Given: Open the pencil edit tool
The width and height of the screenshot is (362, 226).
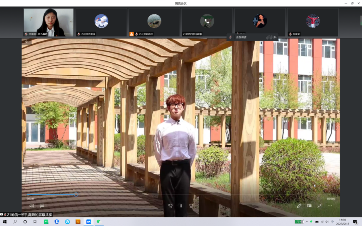Looking at the screenshot, I should point(299,206).
